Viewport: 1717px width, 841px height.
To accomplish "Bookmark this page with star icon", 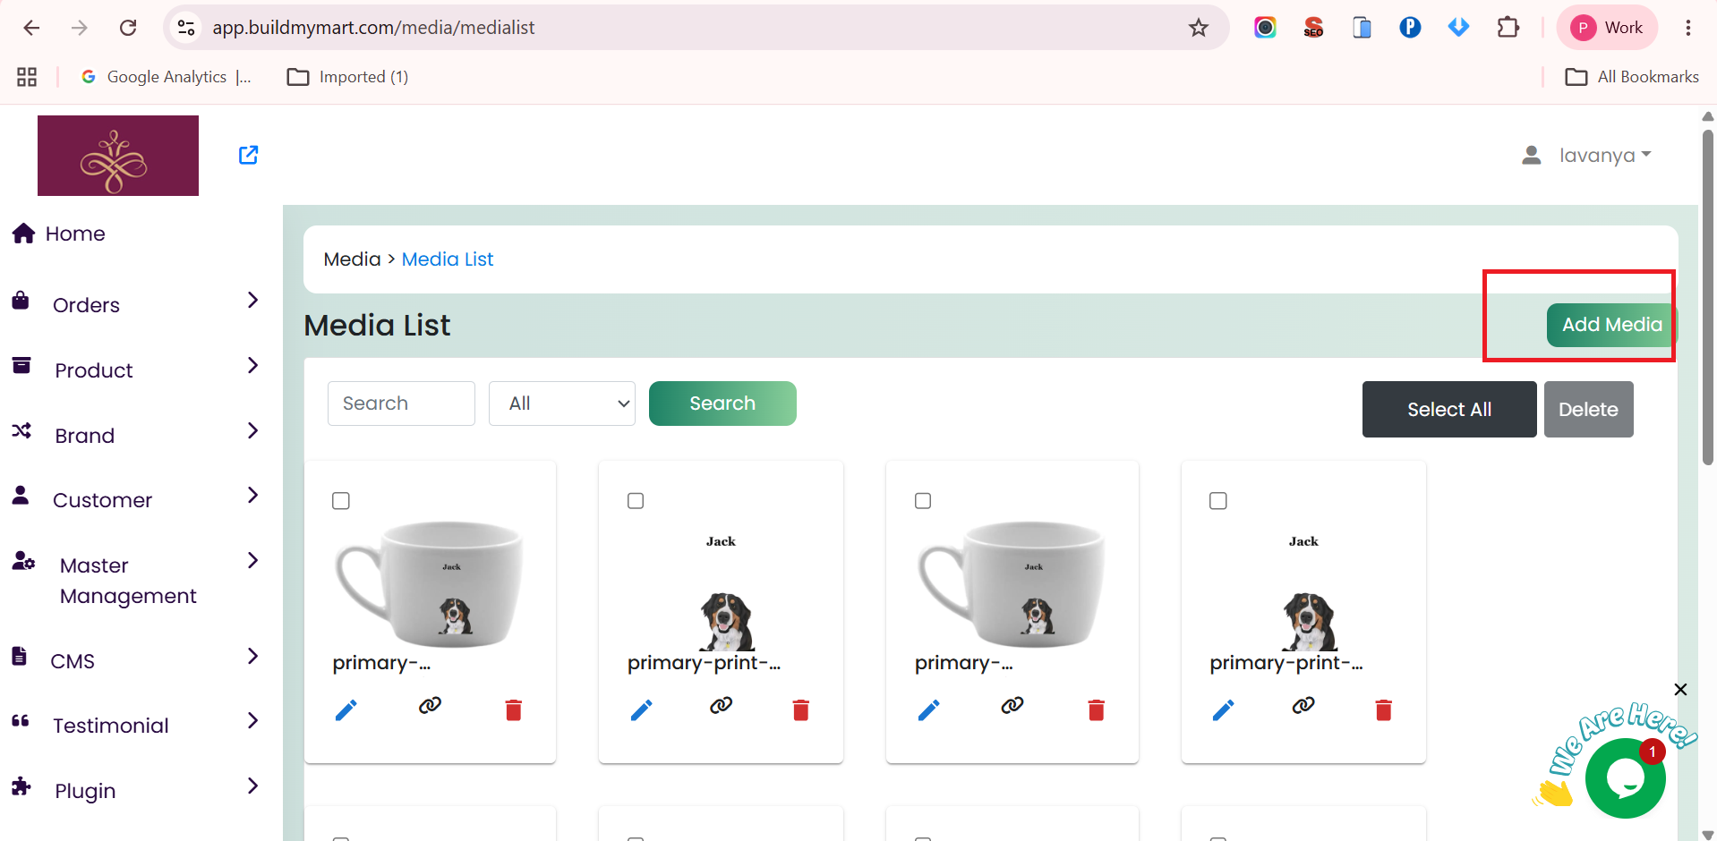I will point(1199,28).
